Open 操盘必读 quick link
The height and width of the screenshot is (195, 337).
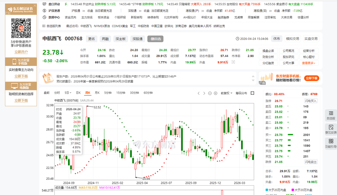[268, 51]
